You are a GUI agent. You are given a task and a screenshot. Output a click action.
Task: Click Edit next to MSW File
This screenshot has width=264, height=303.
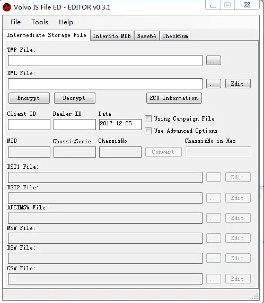(238, 238)
